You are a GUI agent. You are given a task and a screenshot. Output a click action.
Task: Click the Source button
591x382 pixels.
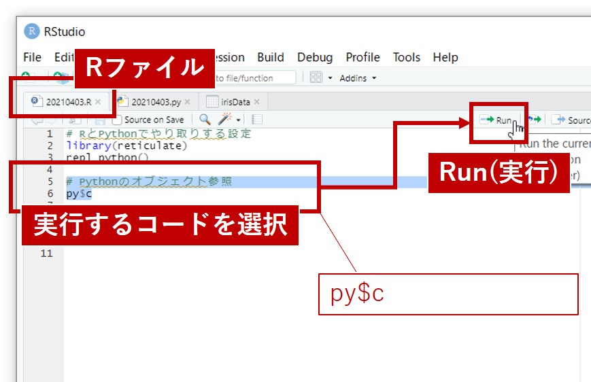(571, 120)
